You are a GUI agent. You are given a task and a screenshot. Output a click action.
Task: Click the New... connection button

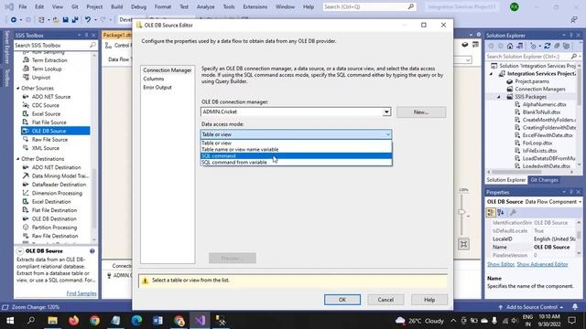tap(421, 111)
